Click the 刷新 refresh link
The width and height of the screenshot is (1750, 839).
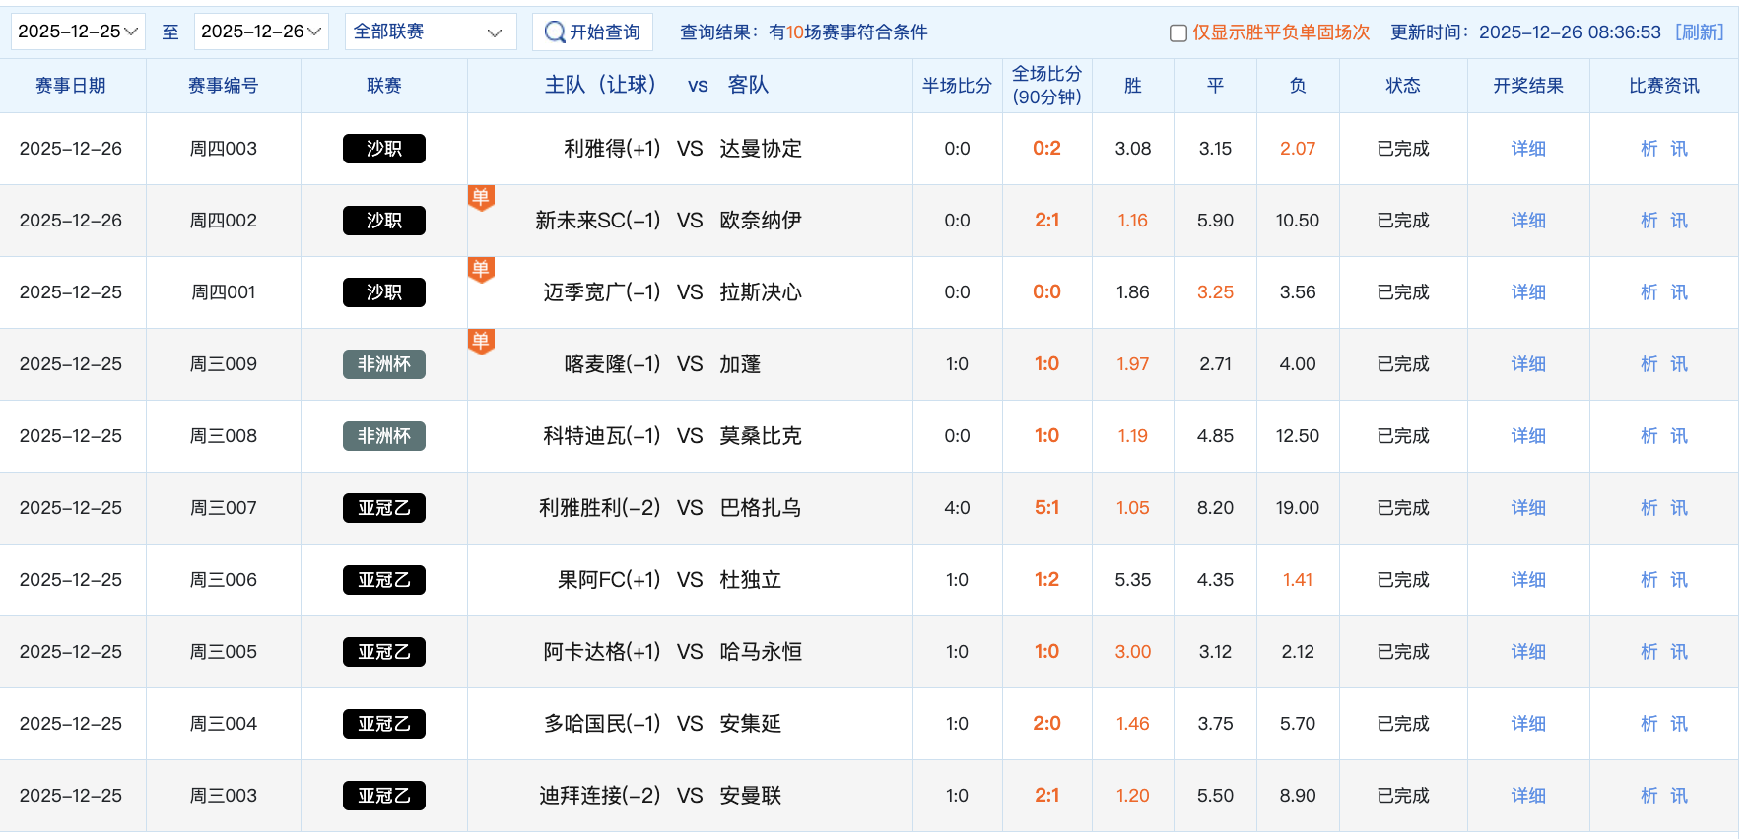pyautogui.click(x=1700, y=32)
